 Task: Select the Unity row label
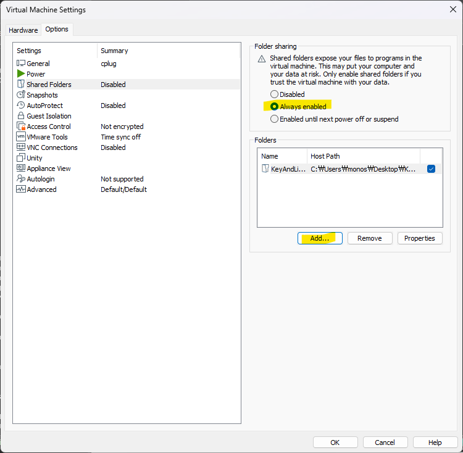(35, 158)
